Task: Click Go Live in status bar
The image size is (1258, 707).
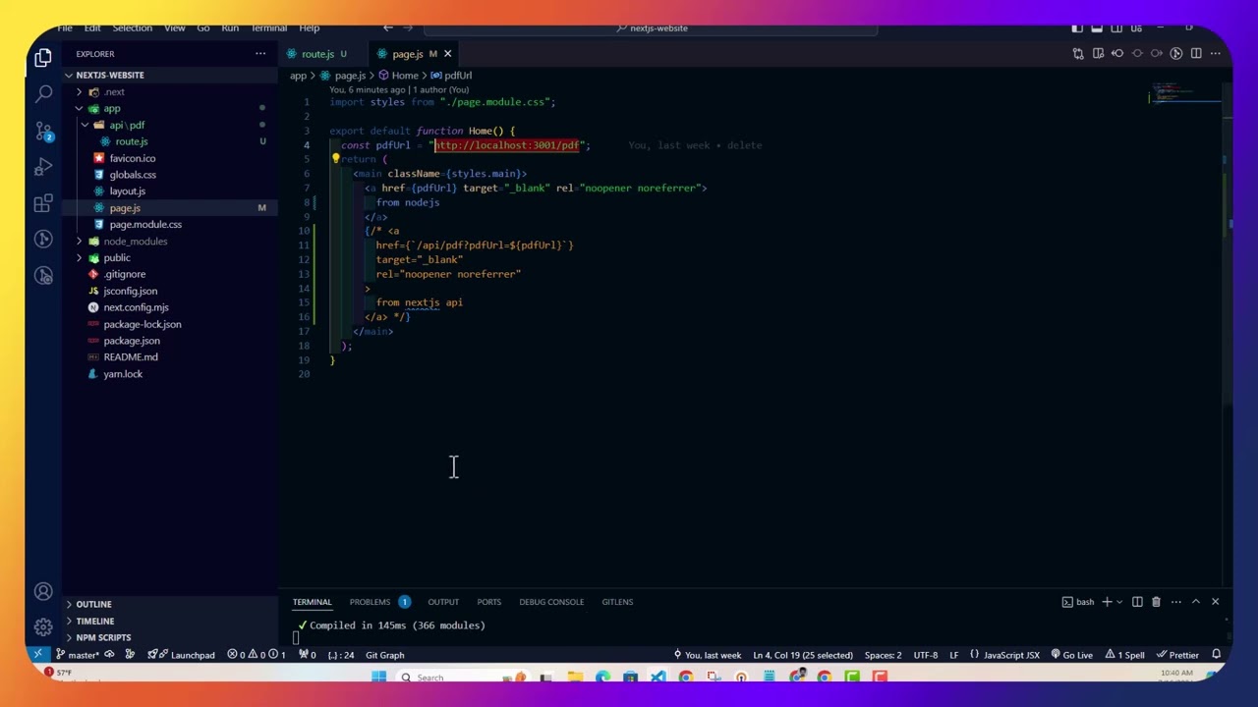Action: tap(1071, 655)
